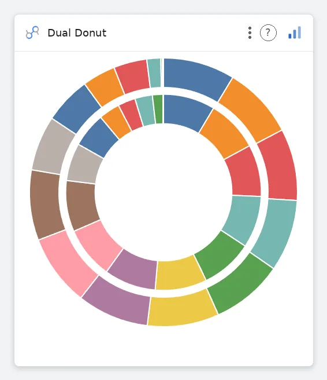Select the inner ring large orange segment beside large red

coord(224,133)
